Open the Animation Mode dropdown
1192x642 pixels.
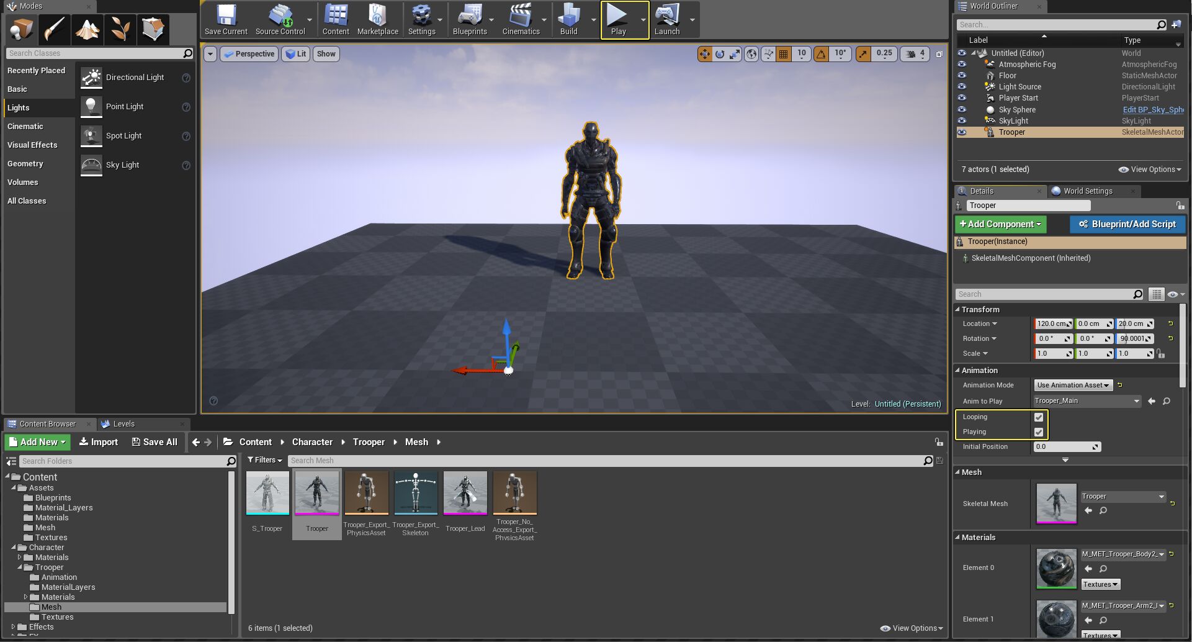point(1073,385)
